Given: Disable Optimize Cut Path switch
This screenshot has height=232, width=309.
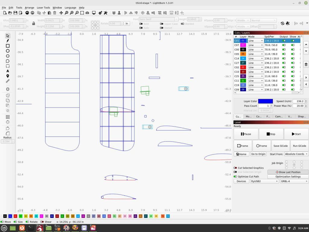Looking at the screenshot, I should [x=235, y=176].
